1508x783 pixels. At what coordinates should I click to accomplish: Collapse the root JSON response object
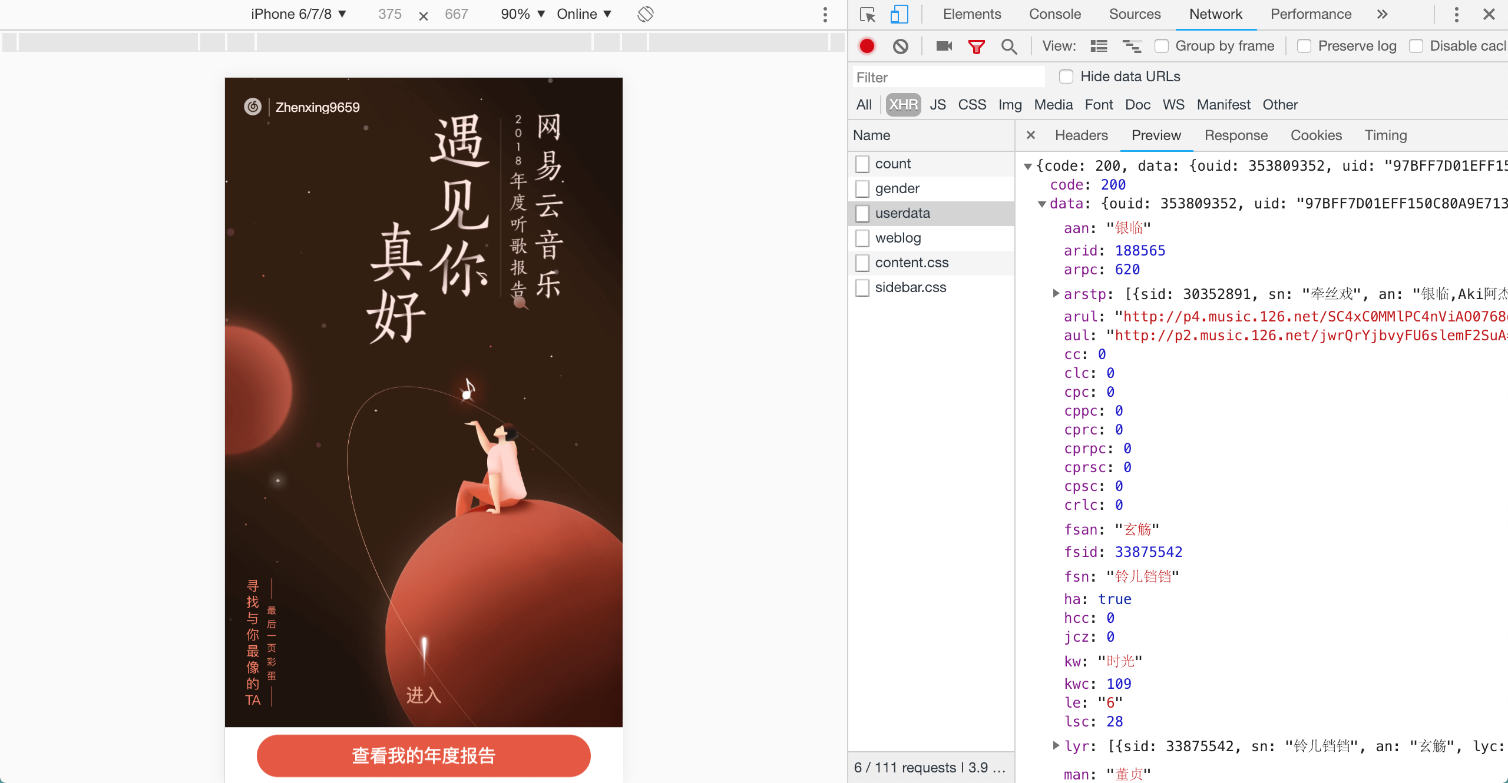click(x=1028, y=167)
